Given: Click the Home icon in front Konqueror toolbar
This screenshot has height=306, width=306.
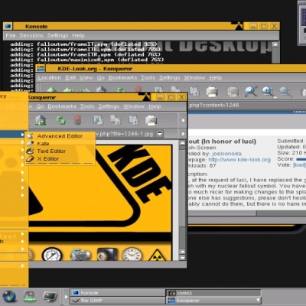Looking at the screenshot, I should [x=41, y=120].
